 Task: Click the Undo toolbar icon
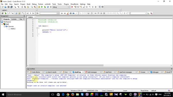point(15,7)
